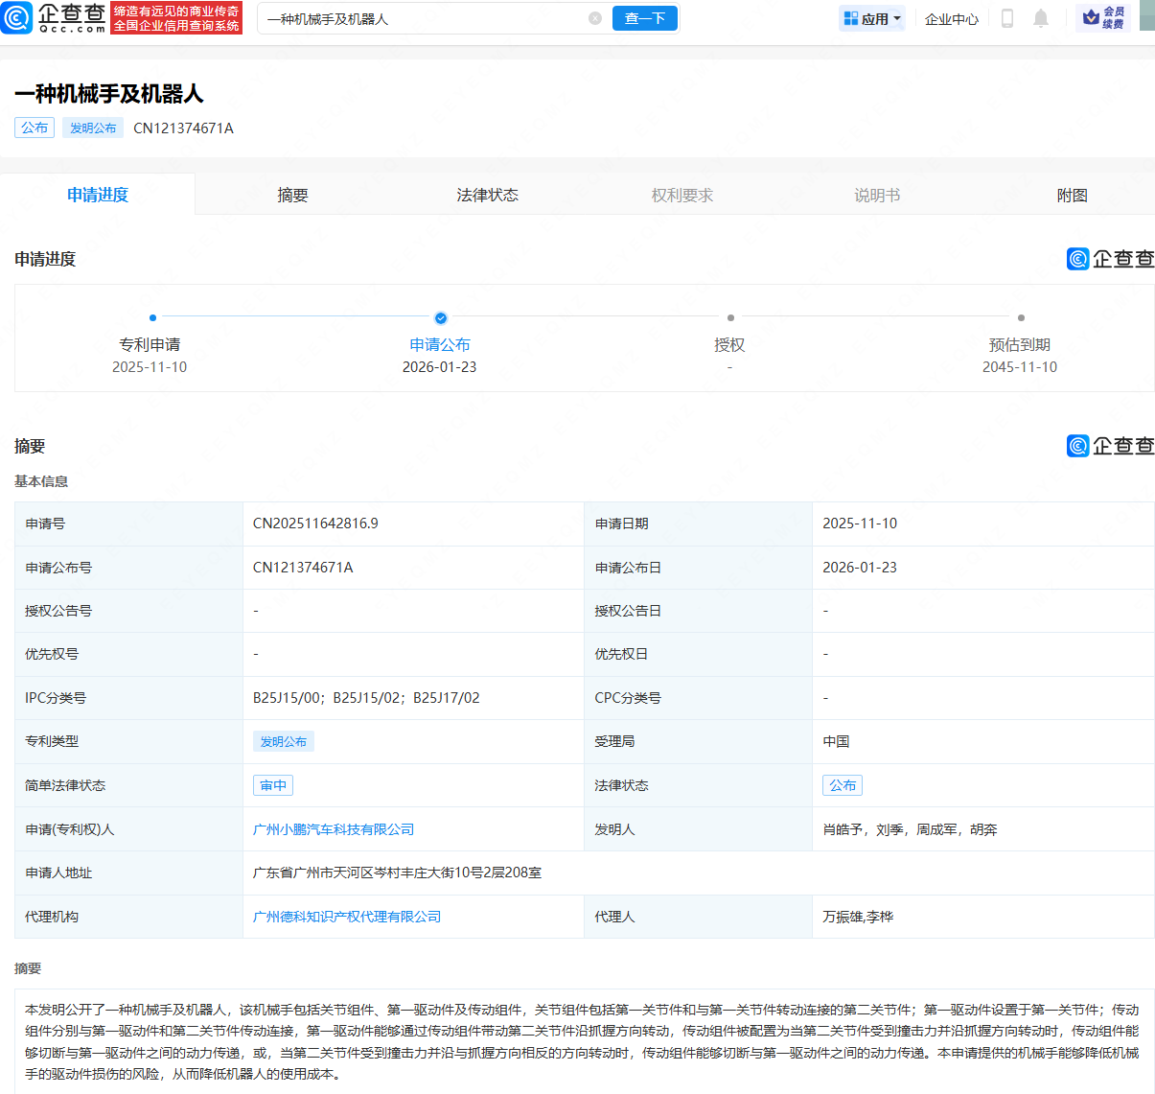Select the 发明公布 patent type tag
This screenshot has height=1094, width=1155.
coord(283,741)
